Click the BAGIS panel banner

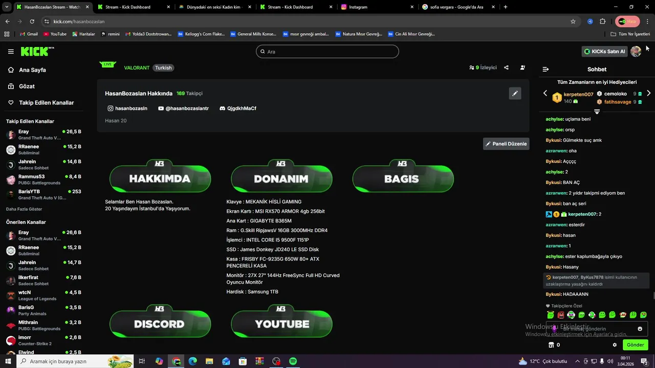tap(402, 177)
